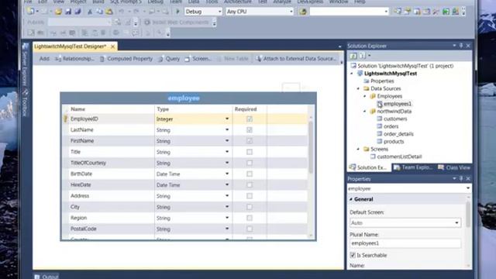Click the Find in Files icon
This screenshot has height=279, width=496.
(x=303, y=12)
